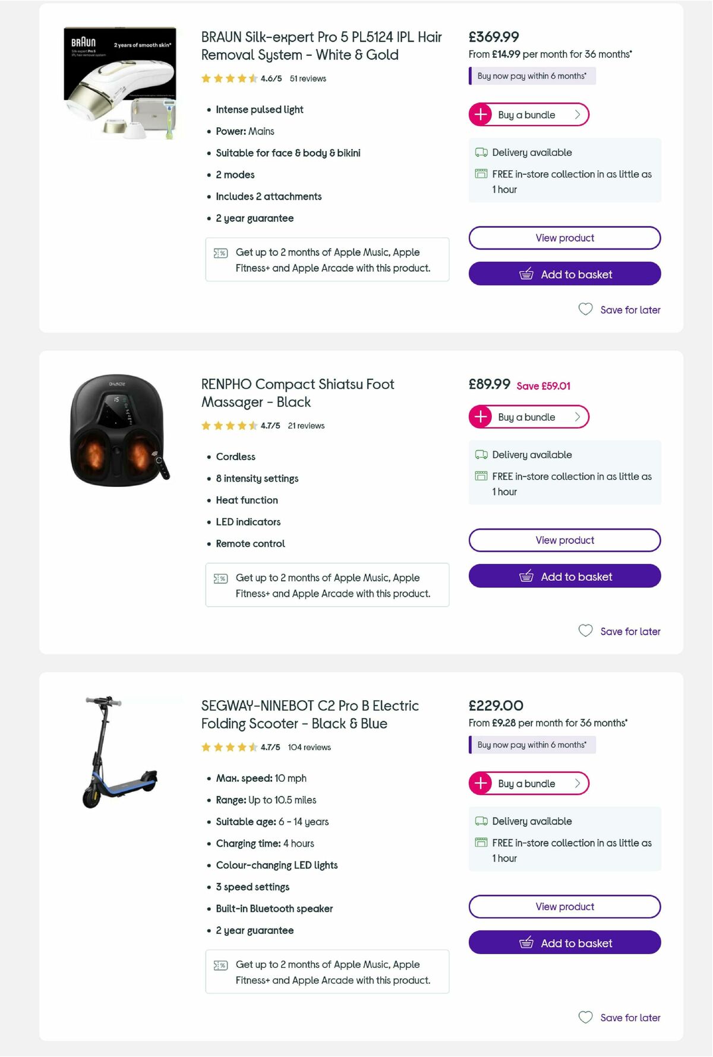This screenshot has width=713, height=1057.
Task: Toggle Save for later heart on RENPHO massager
Action: point(586,631)
